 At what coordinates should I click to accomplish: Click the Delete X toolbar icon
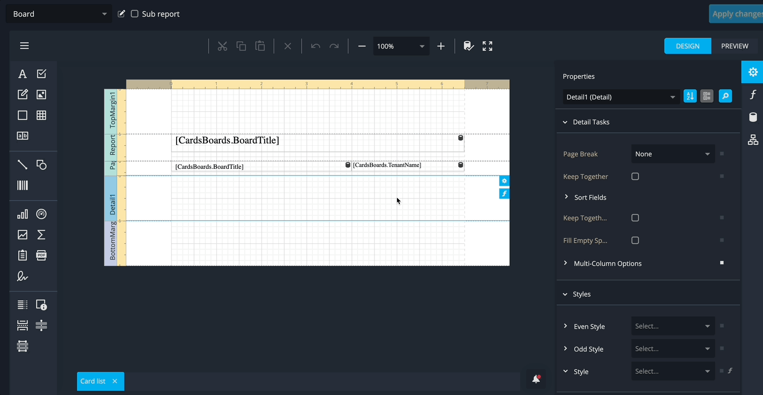pyautogui.click(x=288, y=46)
